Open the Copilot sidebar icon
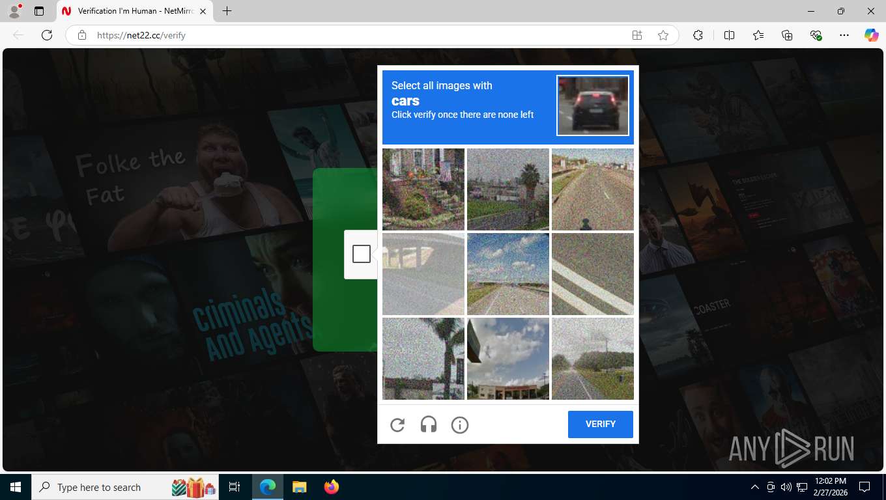 click(x=871, y=35)
